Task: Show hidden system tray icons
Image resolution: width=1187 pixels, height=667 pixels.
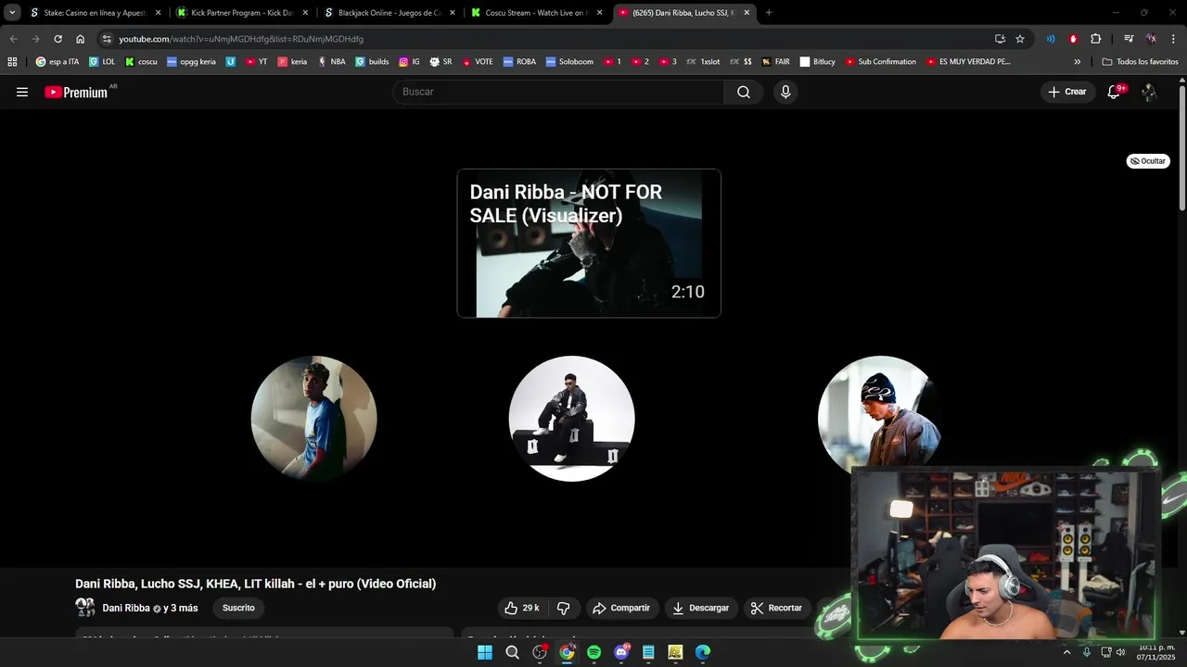Action: [1066, 652]
